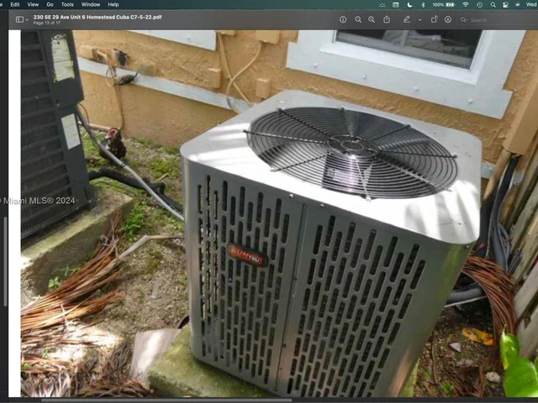The image size is (538, 403).
Task: Open the Window menu
Action: point(91,4)
